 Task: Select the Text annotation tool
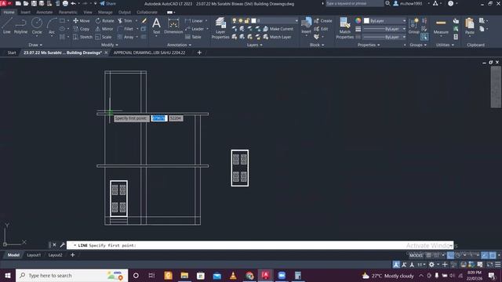point(156,26)
